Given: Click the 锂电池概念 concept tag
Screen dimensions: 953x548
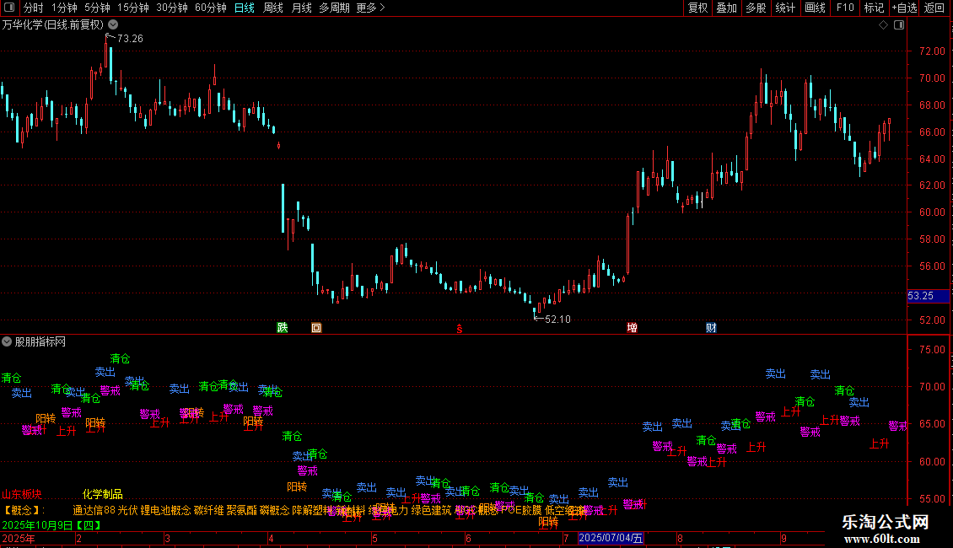Looking at the screenshot, I should pyautogui.click(x=165, y=510).
